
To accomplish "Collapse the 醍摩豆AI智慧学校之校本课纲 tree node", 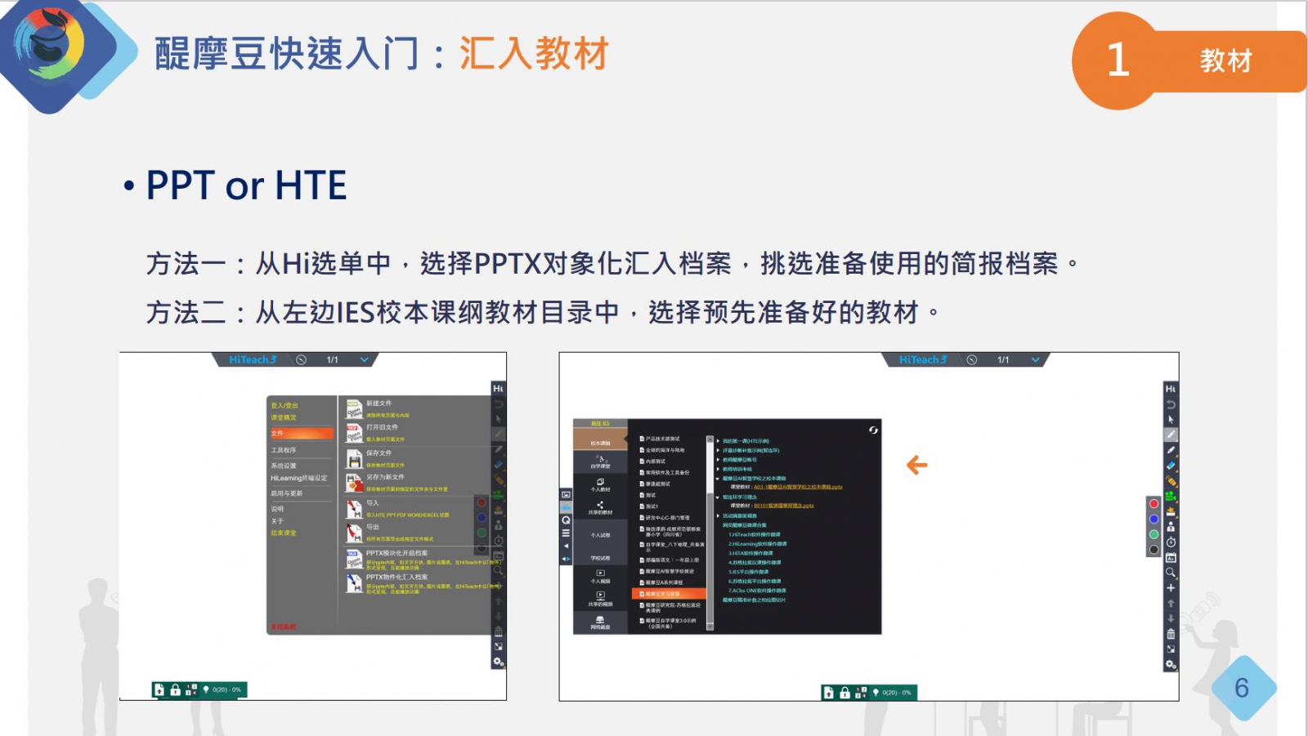I will coord(718,479).
